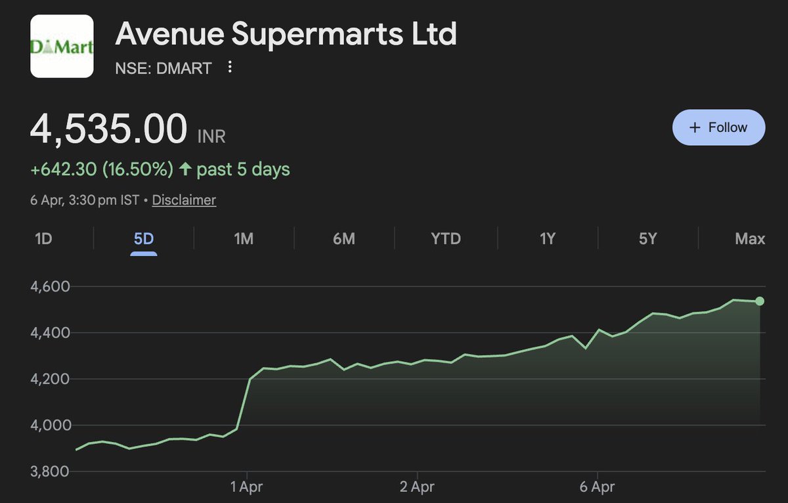This screenshot has width=788, height=503.
Task: Click the '2 Apr' date axis label
Action: tap(418, 487)
